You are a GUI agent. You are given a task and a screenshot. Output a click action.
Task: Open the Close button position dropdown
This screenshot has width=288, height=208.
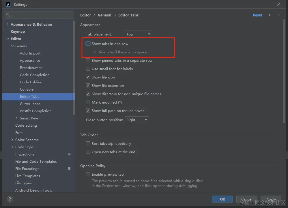pos(137,120)
